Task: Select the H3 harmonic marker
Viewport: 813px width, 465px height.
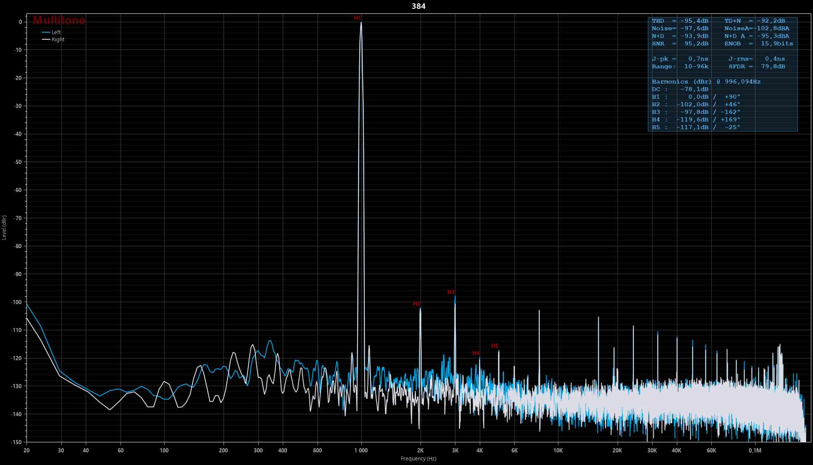Action: click(451, 292)
